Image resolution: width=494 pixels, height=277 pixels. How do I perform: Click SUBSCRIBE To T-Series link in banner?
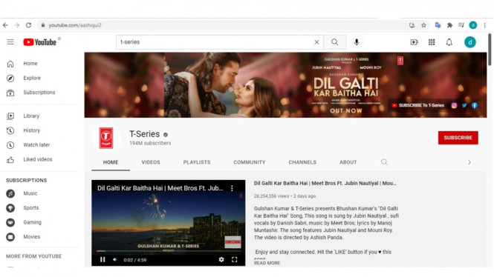417,105
